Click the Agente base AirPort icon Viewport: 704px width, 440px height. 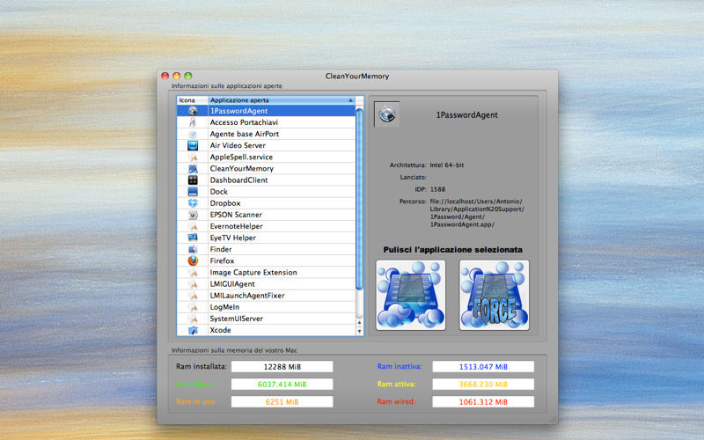(x=193, y=135)
